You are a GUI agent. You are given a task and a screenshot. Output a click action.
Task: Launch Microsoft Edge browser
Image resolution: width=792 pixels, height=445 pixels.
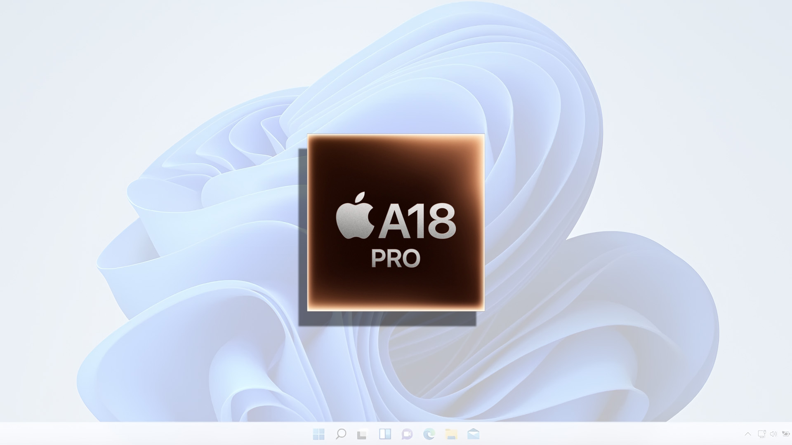coord(429,434)
